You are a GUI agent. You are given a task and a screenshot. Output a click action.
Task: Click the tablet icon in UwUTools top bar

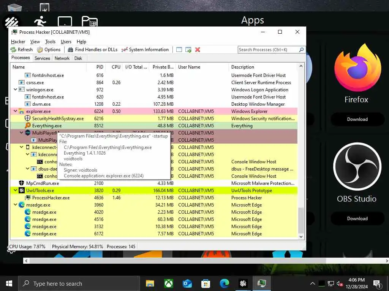tap(65, 22)
